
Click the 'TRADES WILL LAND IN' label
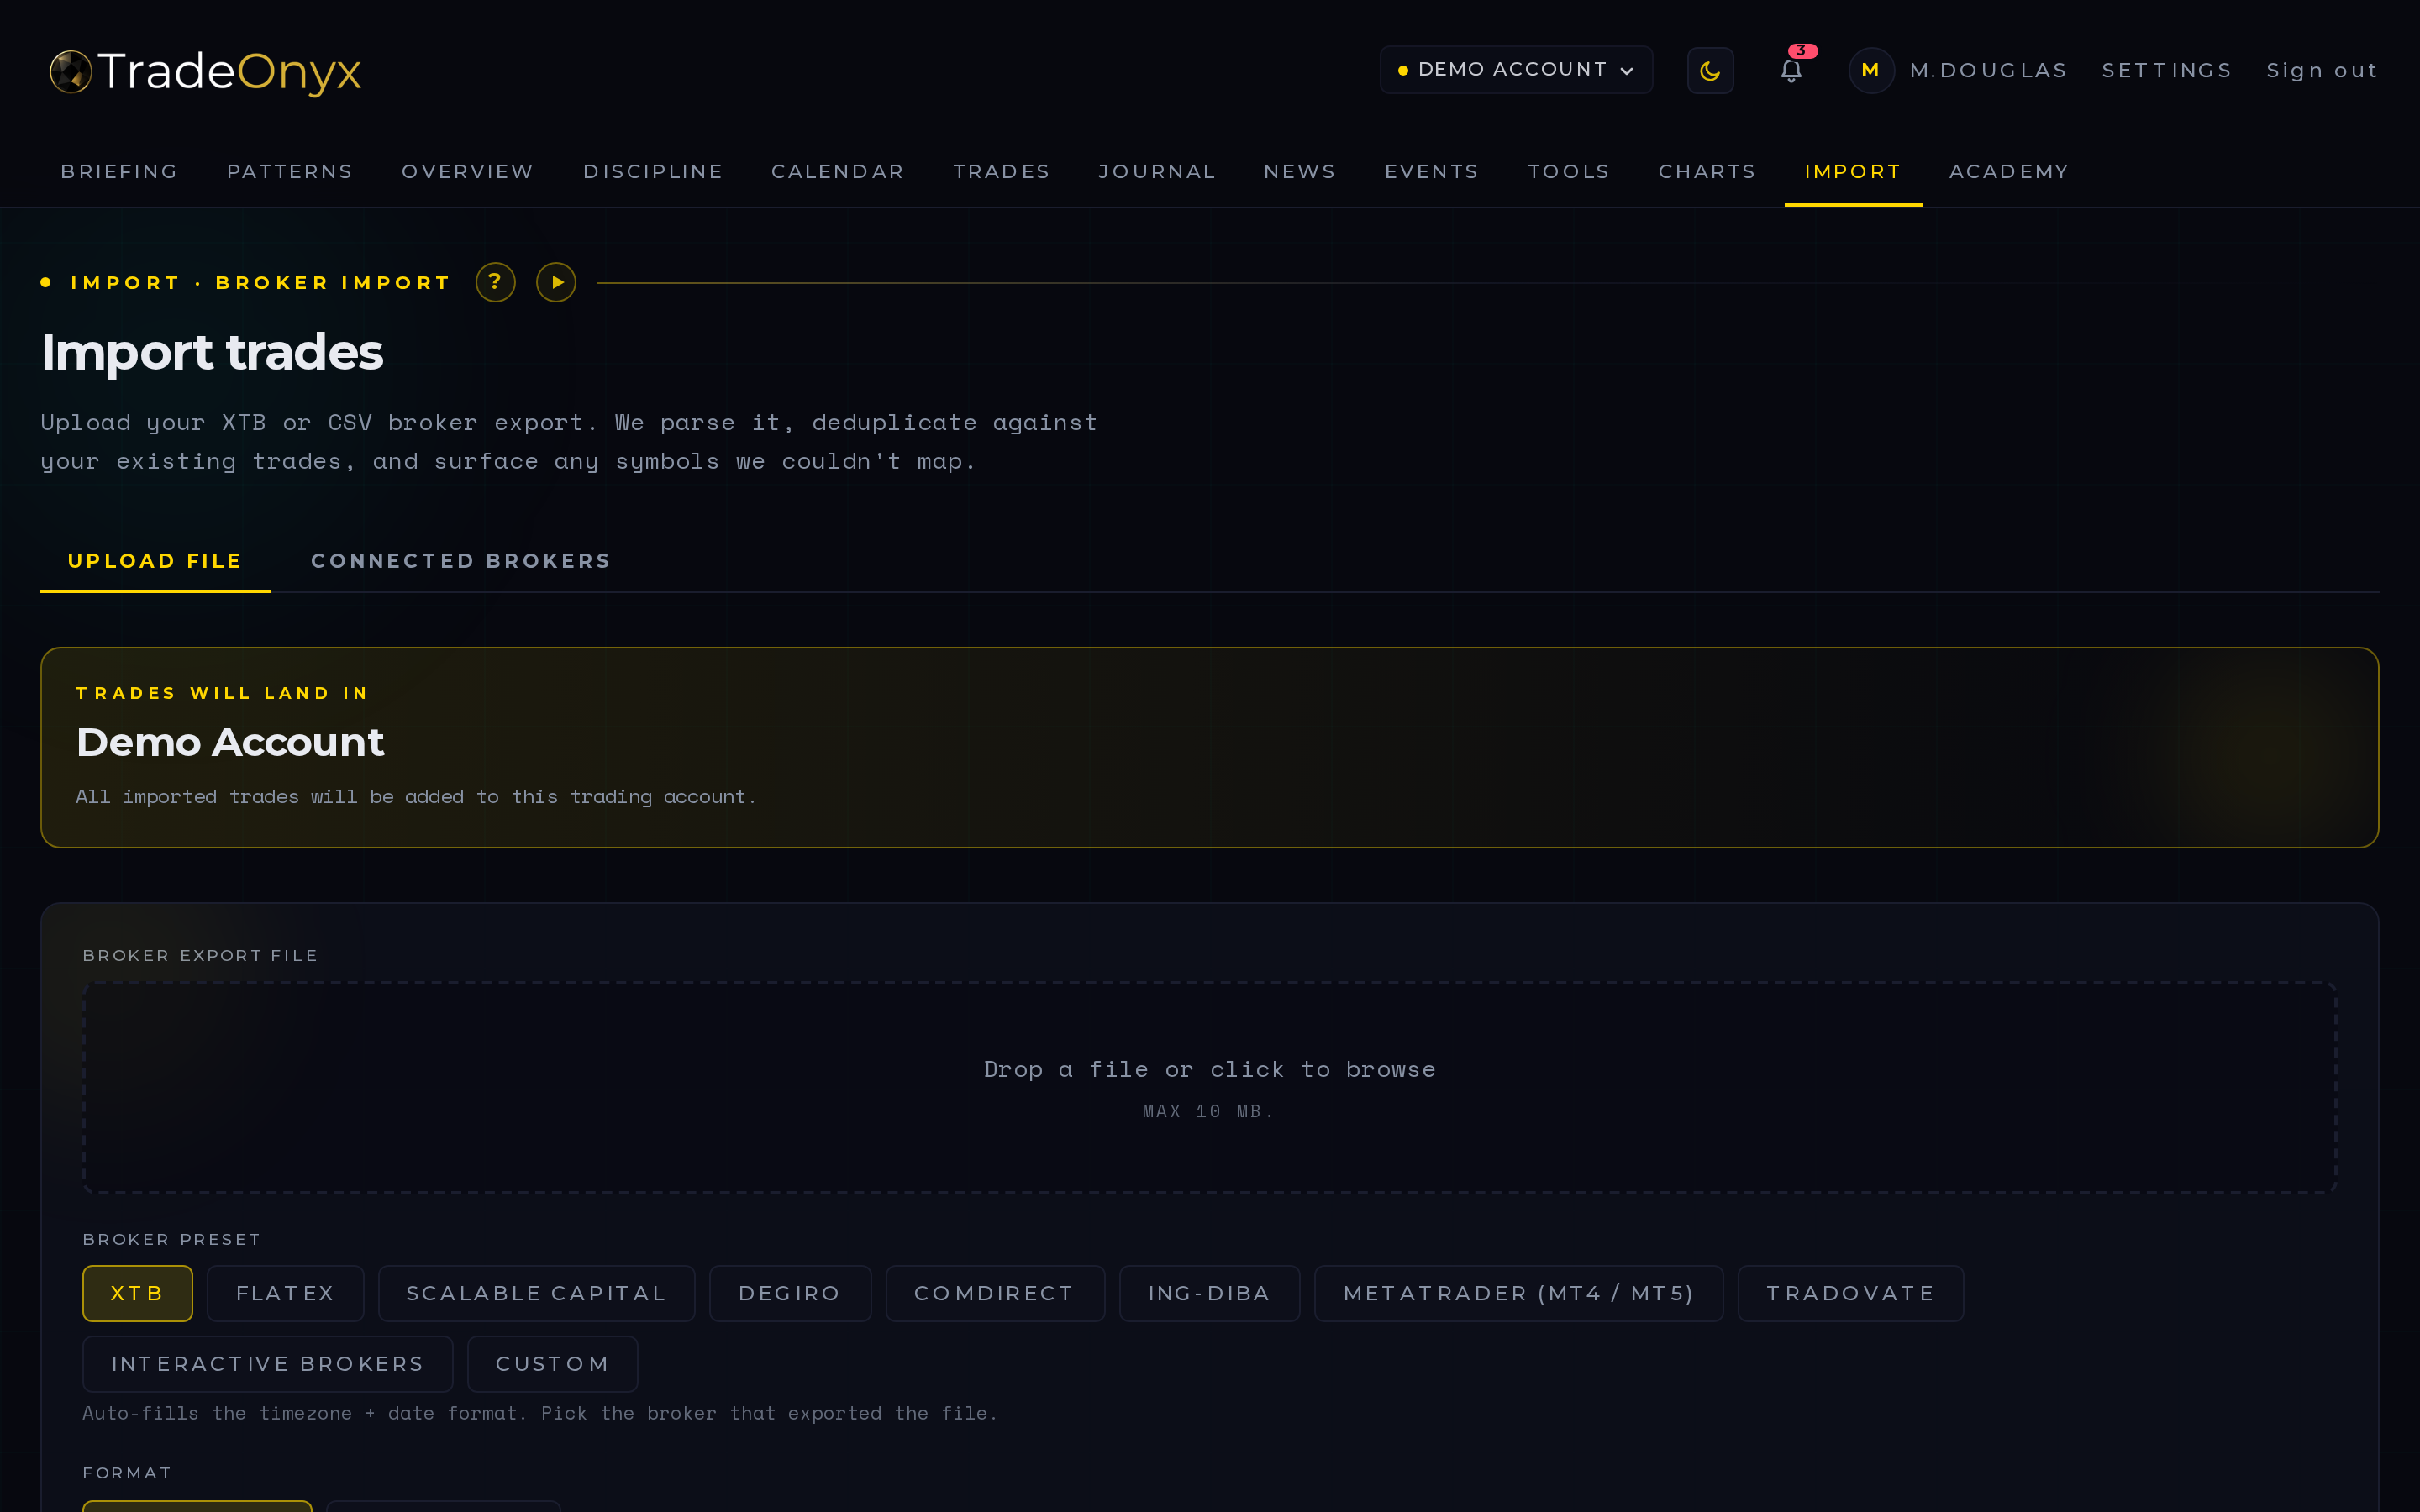click(223, 693)
